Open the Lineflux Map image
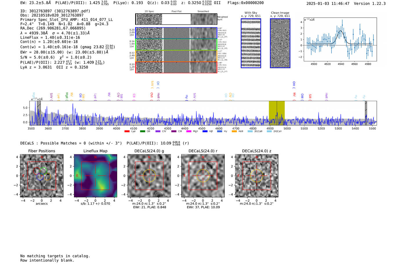Screen dimensions: 406x276 click(x=95, y=176)
